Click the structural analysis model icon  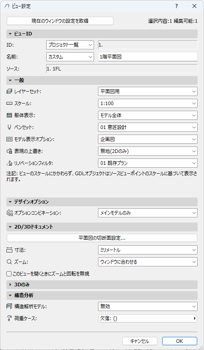10,307
